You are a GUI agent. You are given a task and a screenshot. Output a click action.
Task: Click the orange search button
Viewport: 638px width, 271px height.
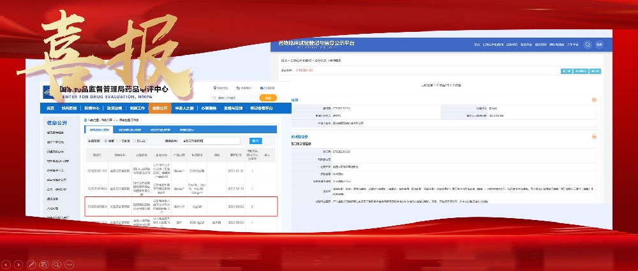pyautogui.click(x=268, y=98)
